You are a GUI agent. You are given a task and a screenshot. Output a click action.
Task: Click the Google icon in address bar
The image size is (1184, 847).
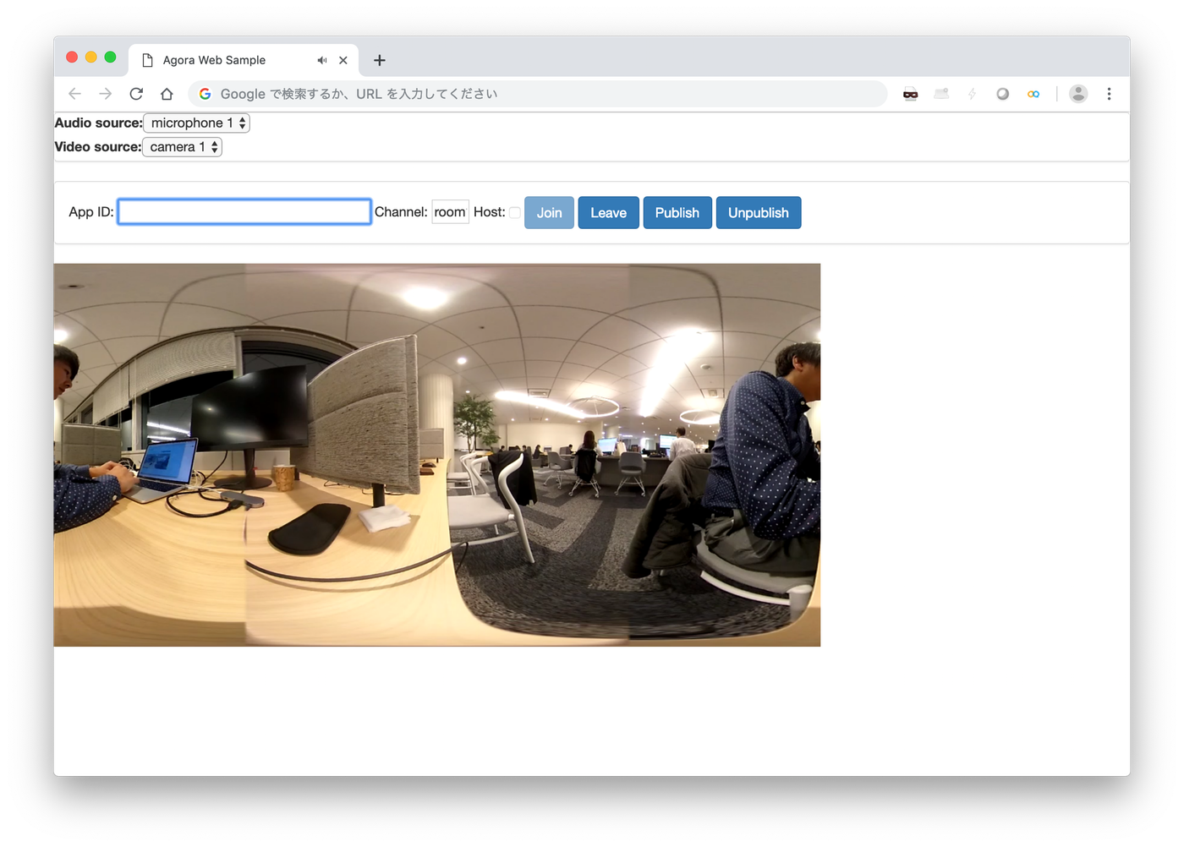click(x=205, y=94)
